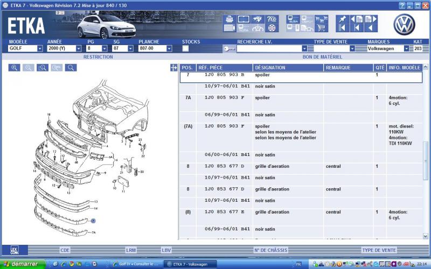Select the 7A row with 4motion: 6 cyl.
This screenshot has width=431, height=269.
(x=301, y=103)
